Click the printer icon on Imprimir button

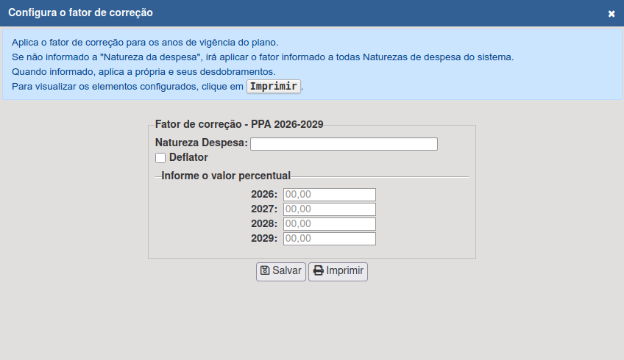(318, 270)
